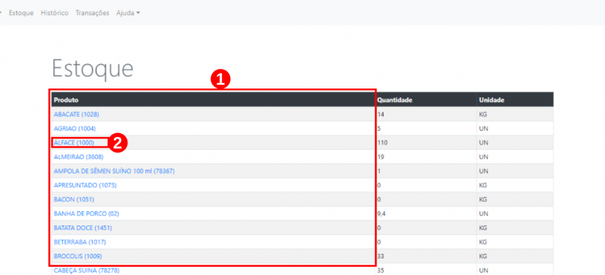
Task: Open AMPOLA DE SÊMEN SUÍNO 100 ml link
Action: click(x=114, y=171)
